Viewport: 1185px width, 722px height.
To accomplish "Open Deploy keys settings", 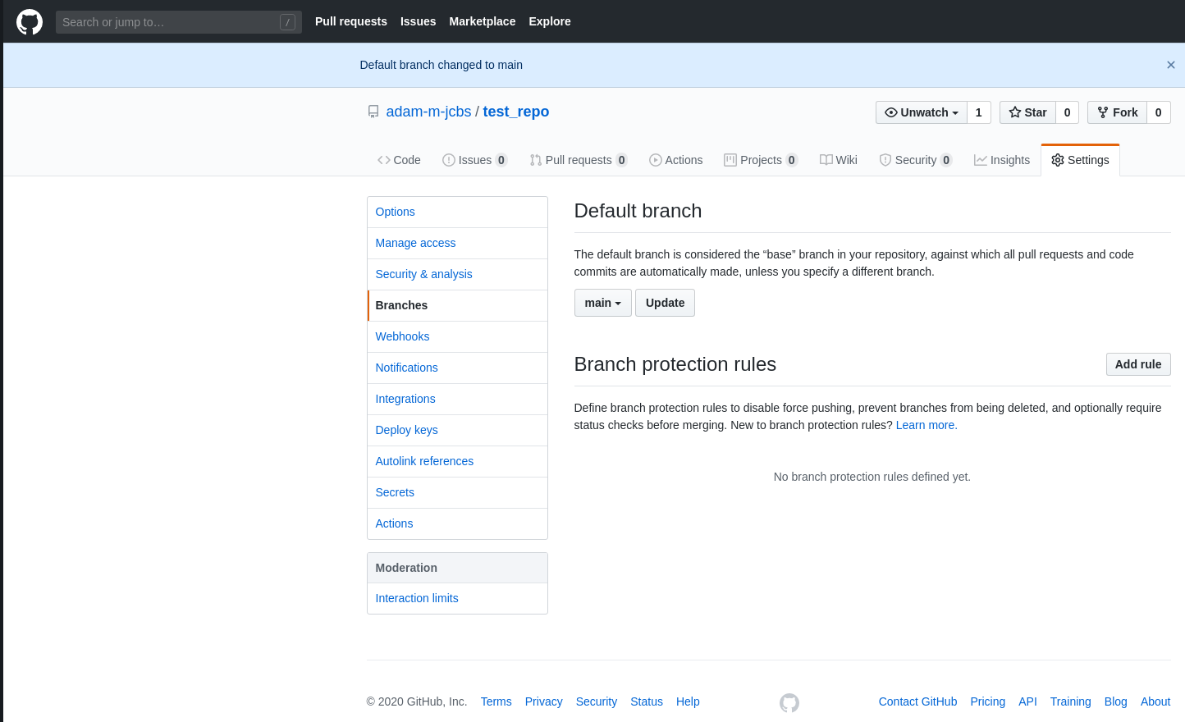I will pos(457,430).
